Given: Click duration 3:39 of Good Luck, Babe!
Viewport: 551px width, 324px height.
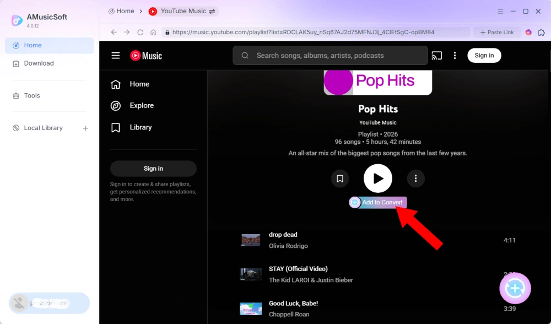Looking at the screenshot, I should tap(510, 309).
